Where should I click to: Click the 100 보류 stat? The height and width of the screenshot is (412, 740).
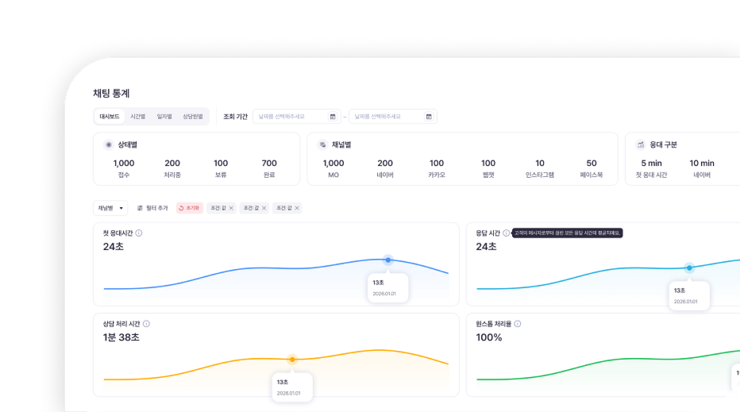[x=221, y=168]
